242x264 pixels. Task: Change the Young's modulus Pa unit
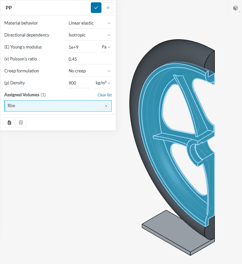point(106,47)
